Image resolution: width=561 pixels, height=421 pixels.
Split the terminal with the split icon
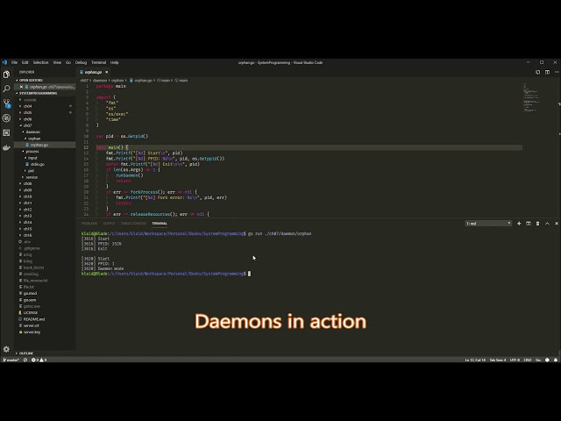point(529,224)
